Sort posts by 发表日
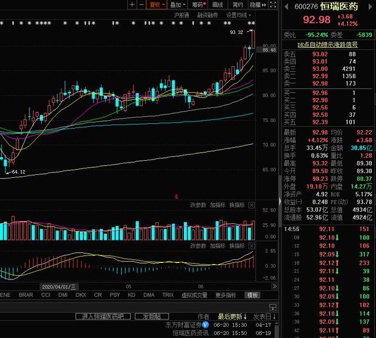376x338 pixels. (264, 317)
